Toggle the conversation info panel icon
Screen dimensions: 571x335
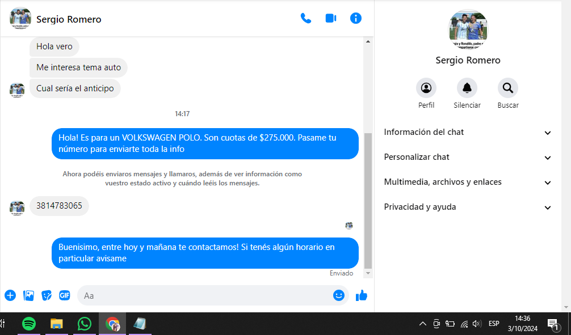point(356,18)
